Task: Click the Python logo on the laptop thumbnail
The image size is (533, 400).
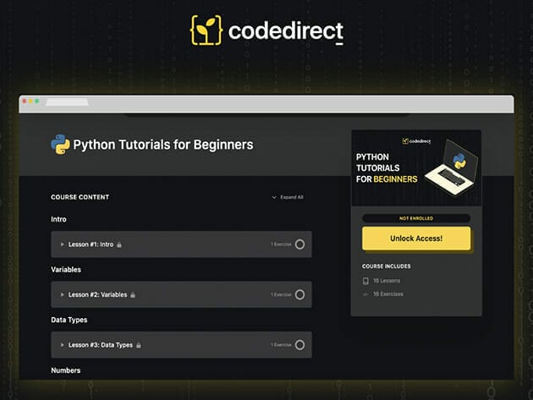Action: click(x=459, y=161)
